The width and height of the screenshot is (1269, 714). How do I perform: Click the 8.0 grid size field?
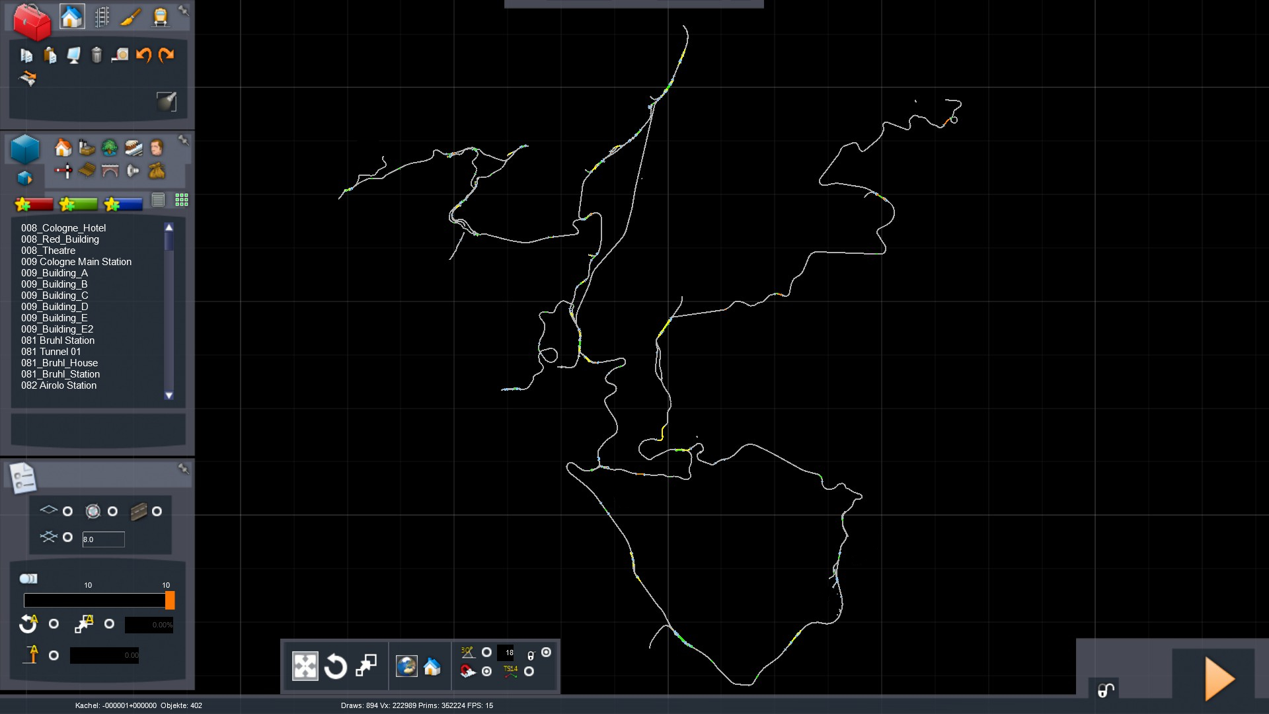click(103, 539)
